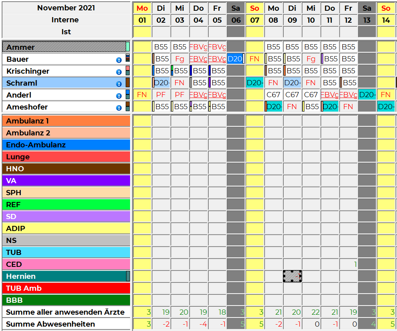This screenshot has width=397, height=331.
Task: Click the brown color swatch beside Schraml
Action: (128, 83)
